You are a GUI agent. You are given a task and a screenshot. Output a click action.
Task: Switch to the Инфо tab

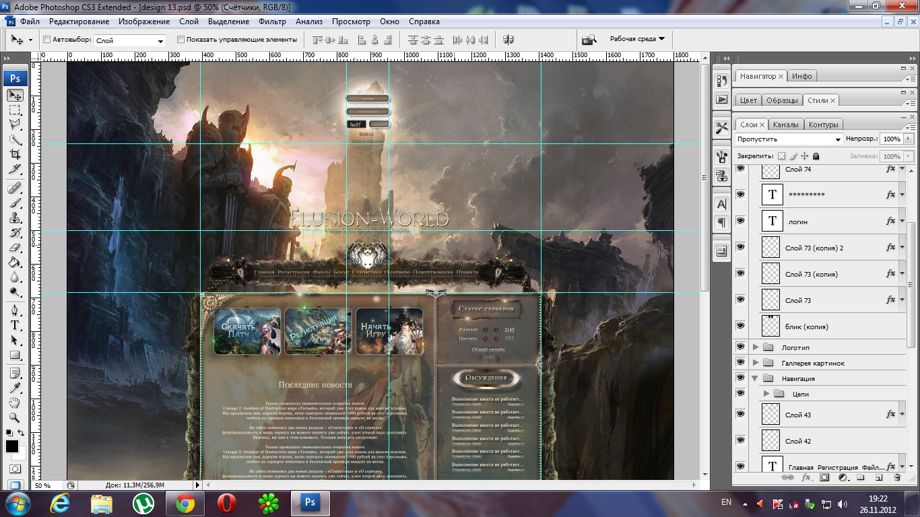click(x=801, y=76)
